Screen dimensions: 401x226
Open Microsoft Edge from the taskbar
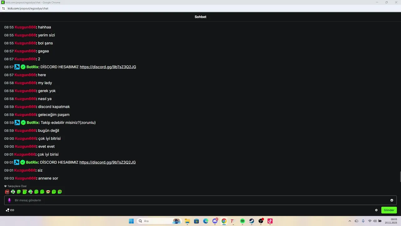[x=206, y=221]
